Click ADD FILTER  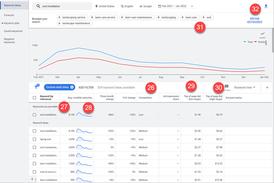click(86, 87)
